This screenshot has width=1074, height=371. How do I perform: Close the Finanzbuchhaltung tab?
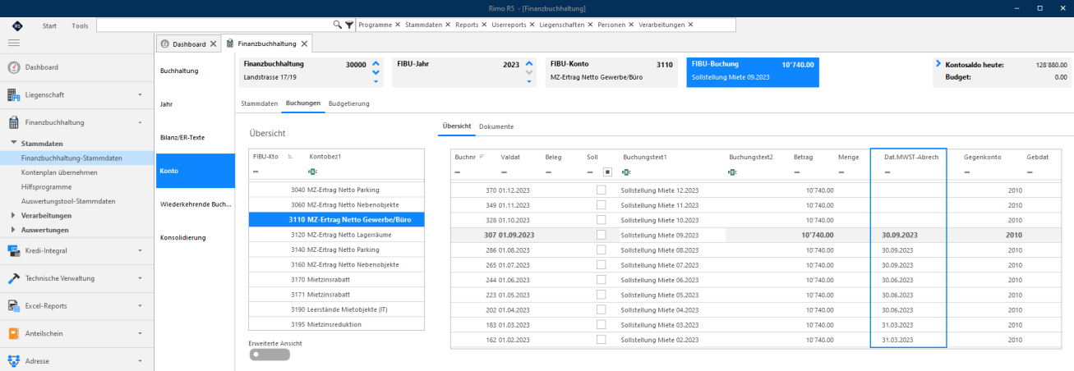(304, 44)
